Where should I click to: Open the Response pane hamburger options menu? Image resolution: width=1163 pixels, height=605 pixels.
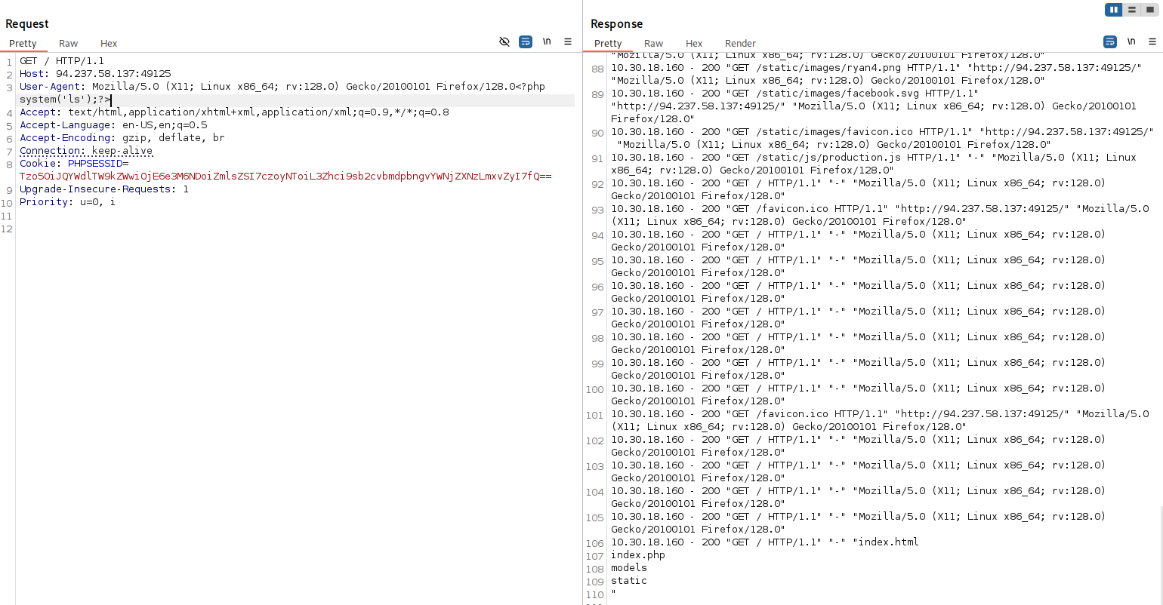1152,41
